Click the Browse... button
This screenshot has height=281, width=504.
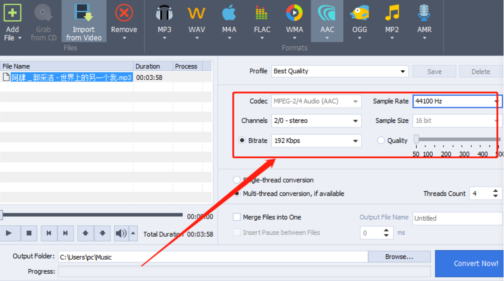point(399,257)
